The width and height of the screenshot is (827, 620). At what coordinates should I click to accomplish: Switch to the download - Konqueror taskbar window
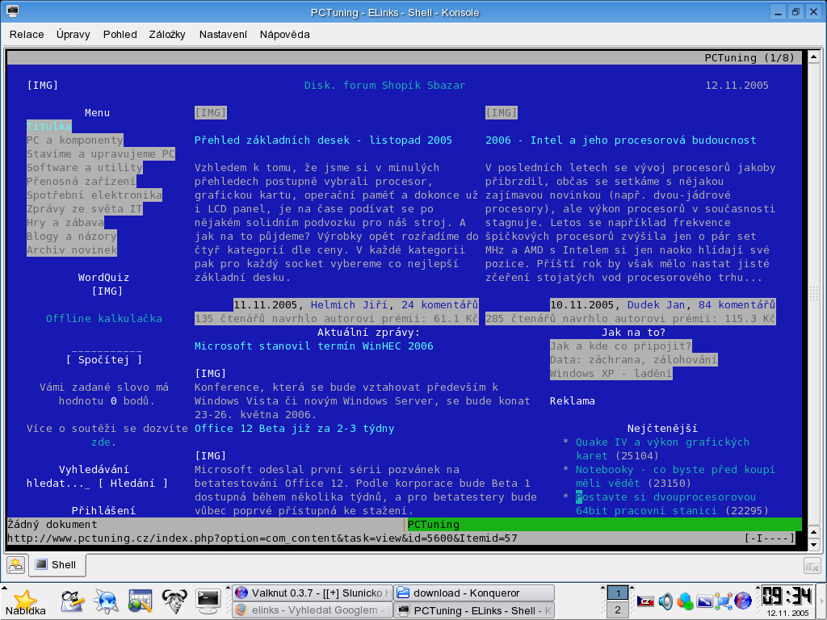[x=474, y=593]
